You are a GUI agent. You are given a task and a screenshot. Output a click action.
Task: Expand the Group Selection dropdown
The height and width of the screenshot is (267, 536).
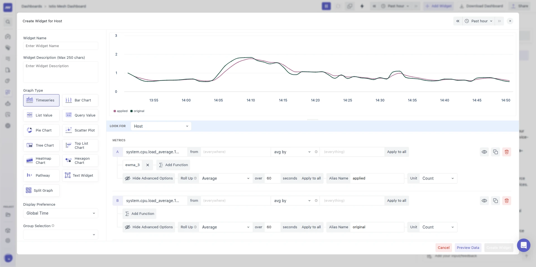pos(61,235)
